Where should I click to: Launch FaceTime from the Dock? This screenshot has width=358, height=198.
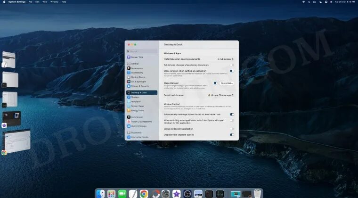[x=122, y=194]
